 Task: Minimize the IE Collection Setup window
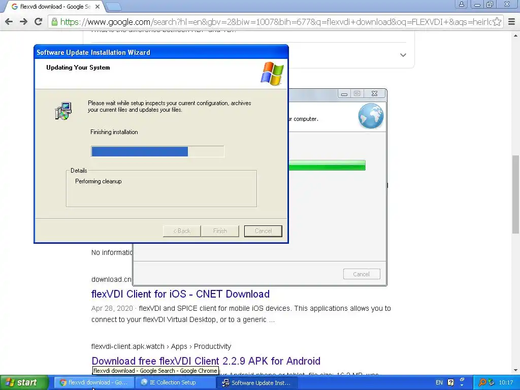pos(344,94)
